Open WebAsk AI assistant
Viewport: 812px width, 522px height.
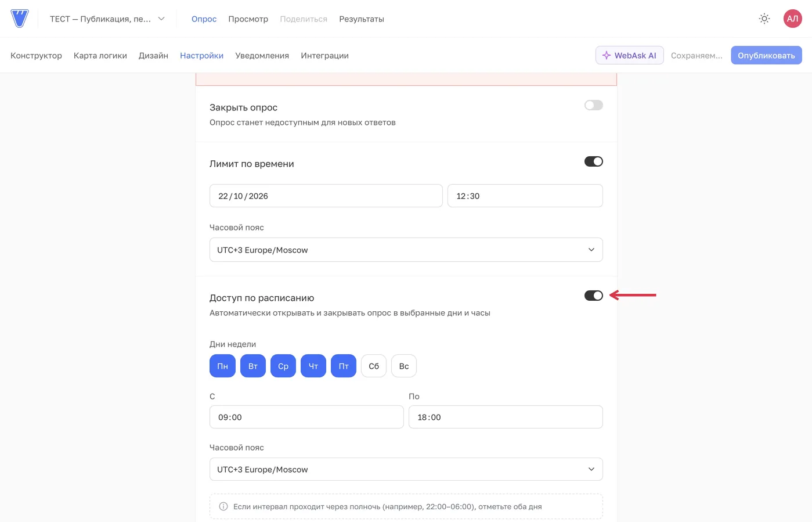(x=629, y=55)
